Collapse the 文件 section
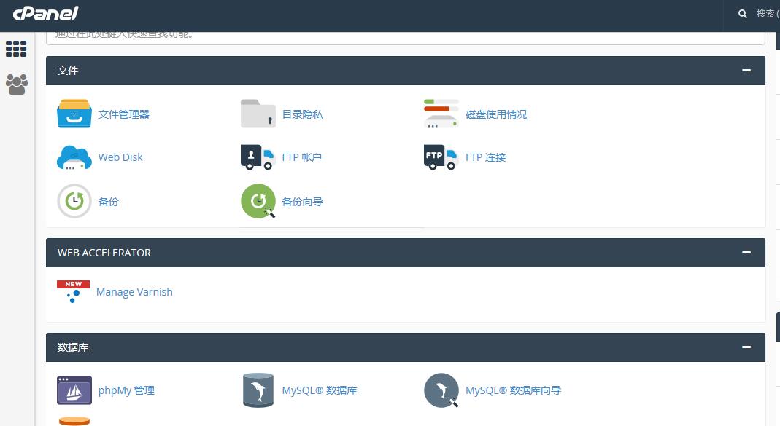 [746, 70]
